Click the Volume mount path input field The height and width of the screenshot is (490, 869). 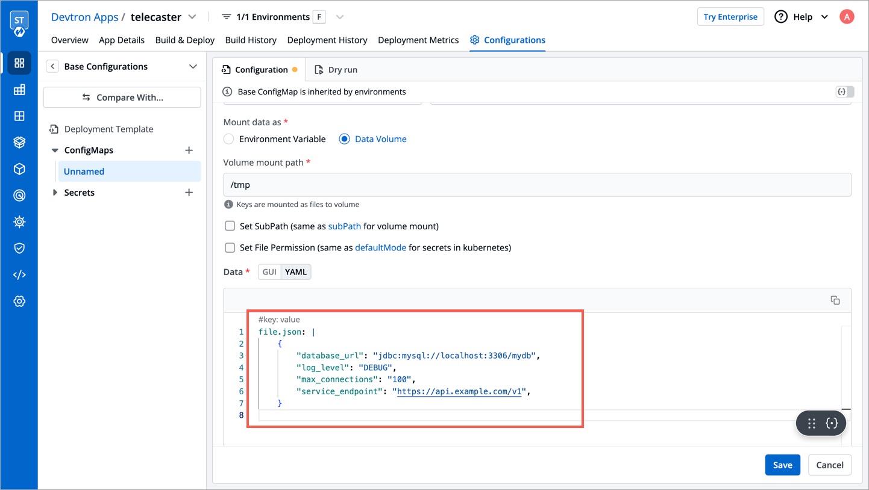pos(537,185)
